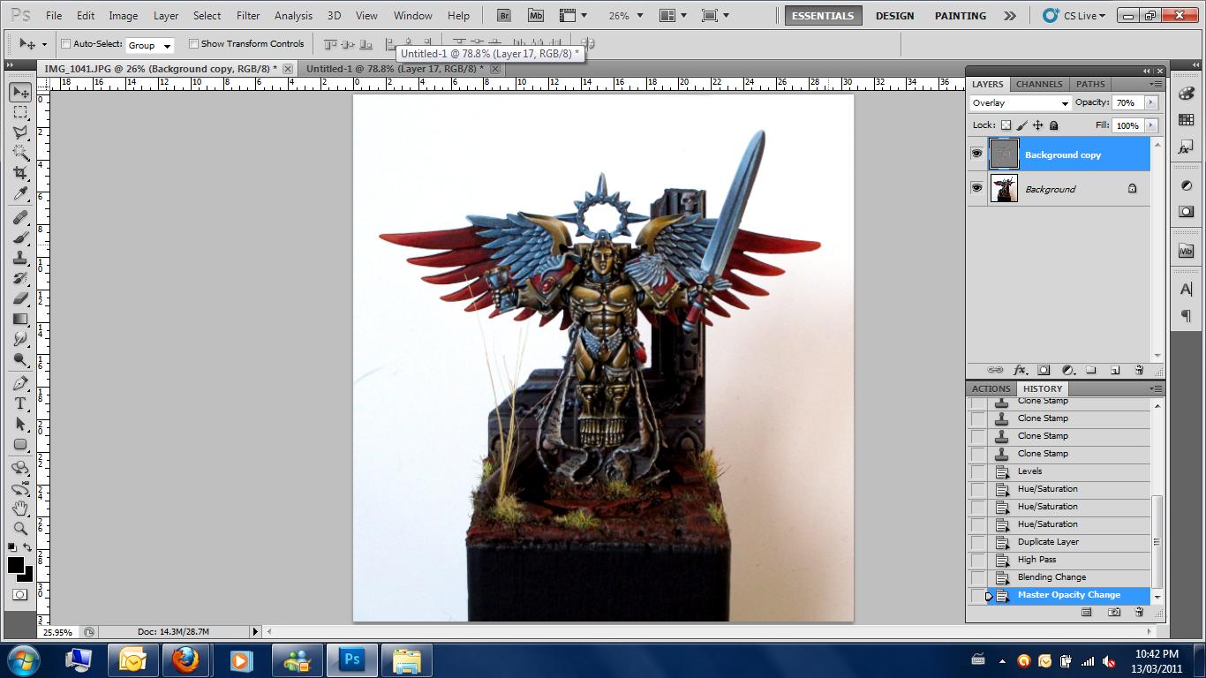This screenshot has width=1206, height=678.
Task: Toggle Lock image pixels brush icon
Action: point(1021,125)
